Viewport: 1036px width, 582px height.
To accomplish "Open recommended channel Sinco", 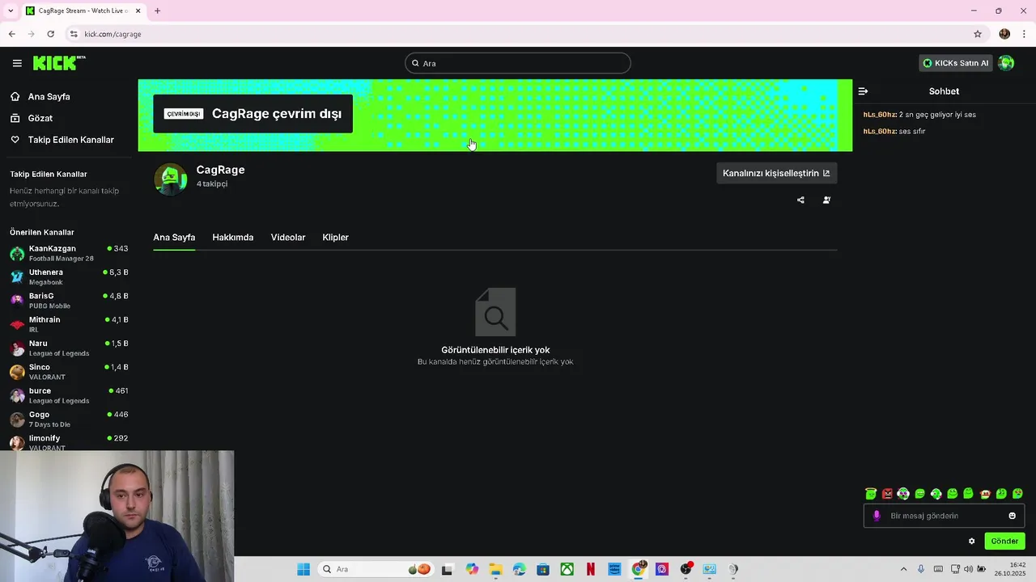I will (x=69, y=372).
